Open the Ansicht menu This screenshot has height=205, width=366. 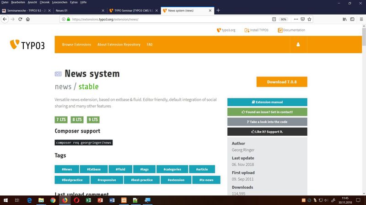[32, 2]
